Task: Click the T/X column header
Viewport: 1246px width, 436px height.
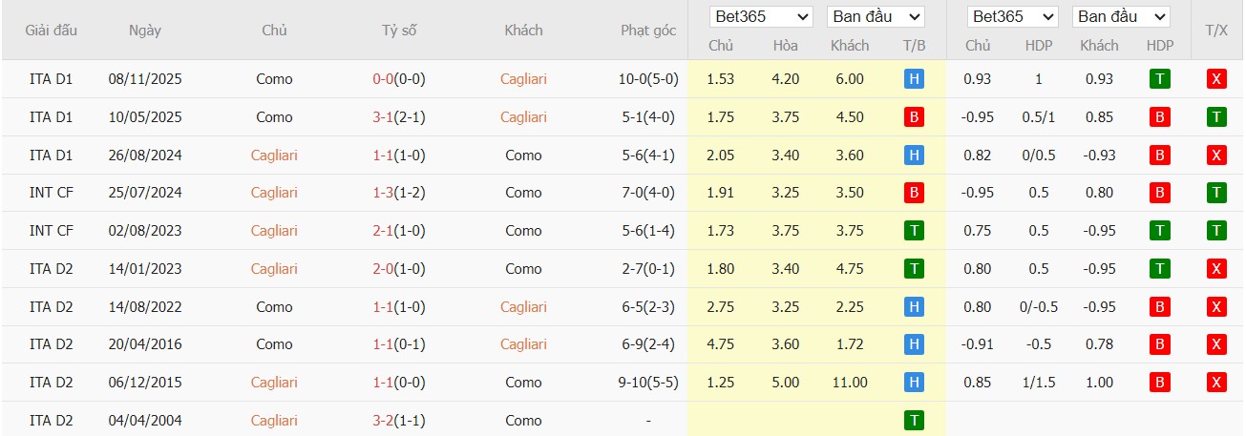Action: click(1216, 31)
